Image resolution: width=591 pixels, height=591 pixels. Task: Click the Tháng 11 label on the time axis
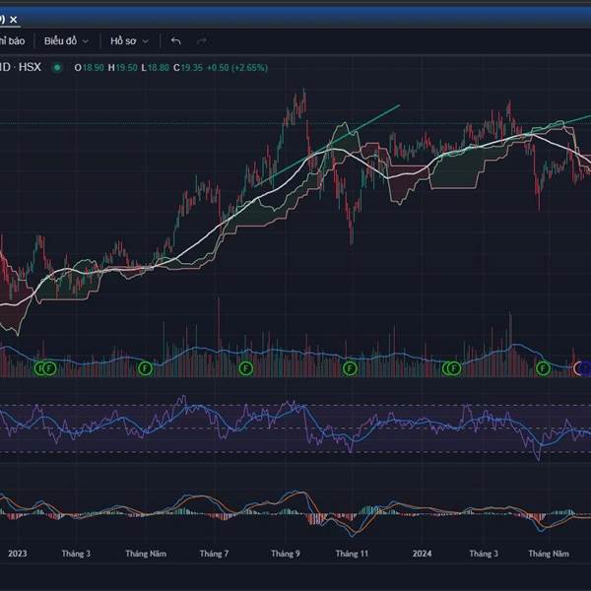[352, 554]
